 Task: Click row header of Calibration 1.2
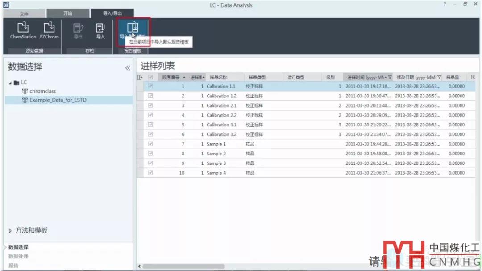pos(140,96)
